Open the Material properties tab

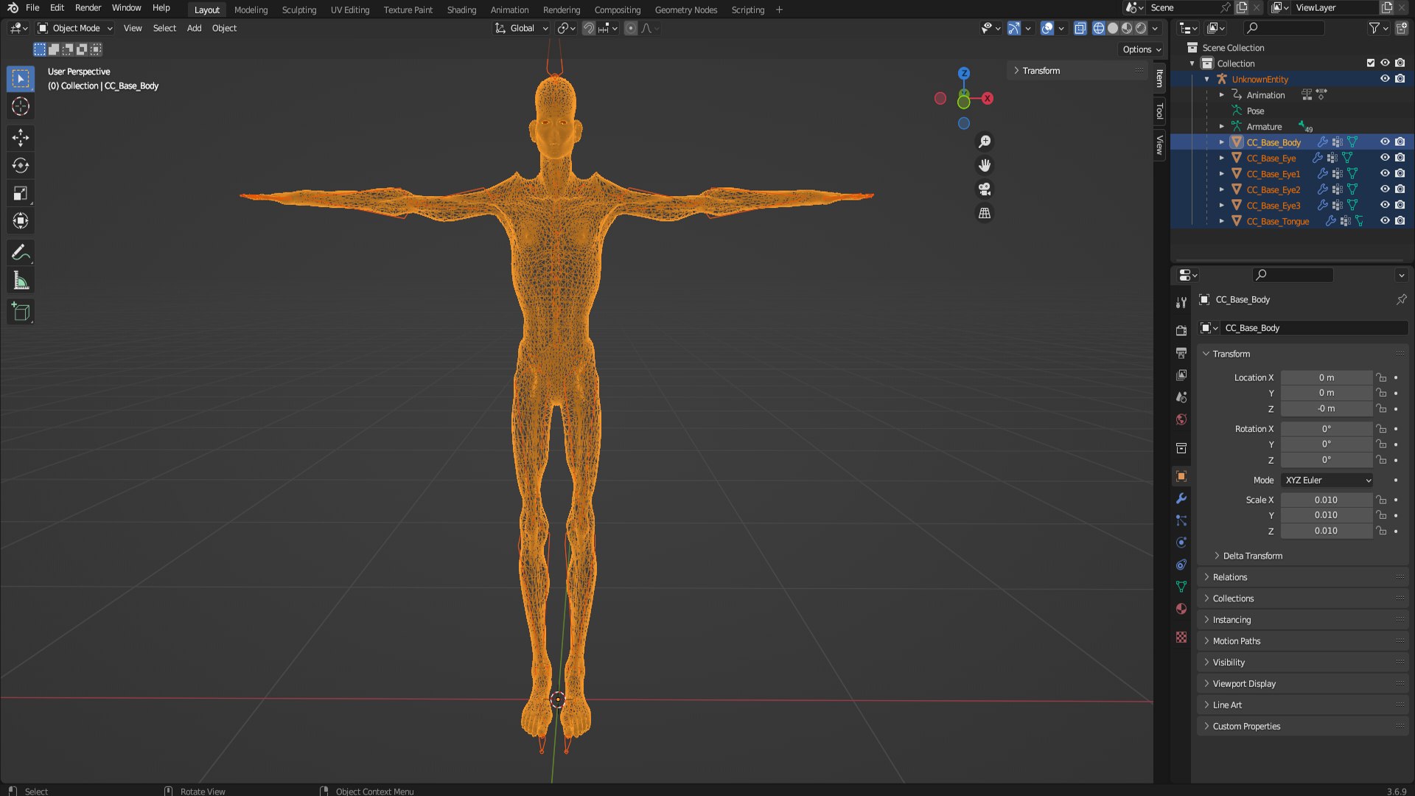click(1181, 609)
